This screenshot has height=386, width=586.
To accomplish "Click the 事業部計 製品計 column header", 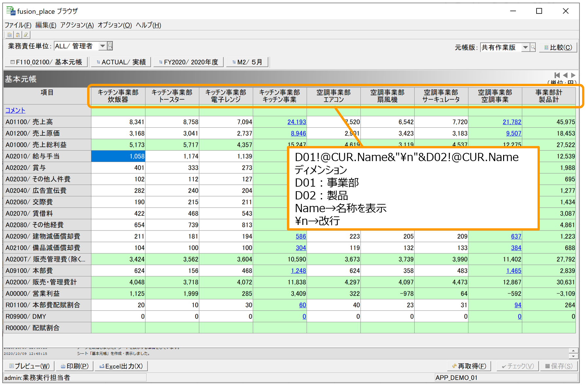I will click(549, 96).
